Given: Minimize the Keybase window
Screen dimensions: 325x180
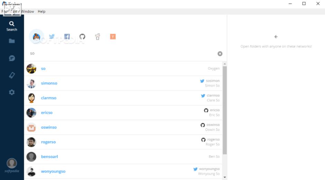Looking at the screenshot, I should (290, 3).
